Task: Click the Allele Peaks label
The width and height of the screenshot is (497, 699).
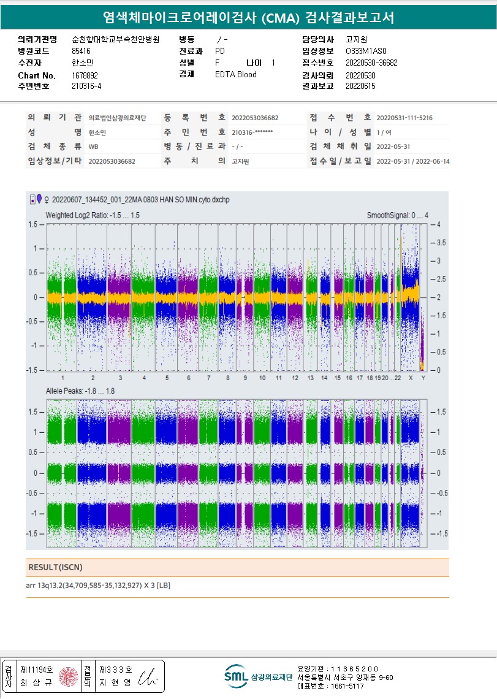Action: [80, 391]
